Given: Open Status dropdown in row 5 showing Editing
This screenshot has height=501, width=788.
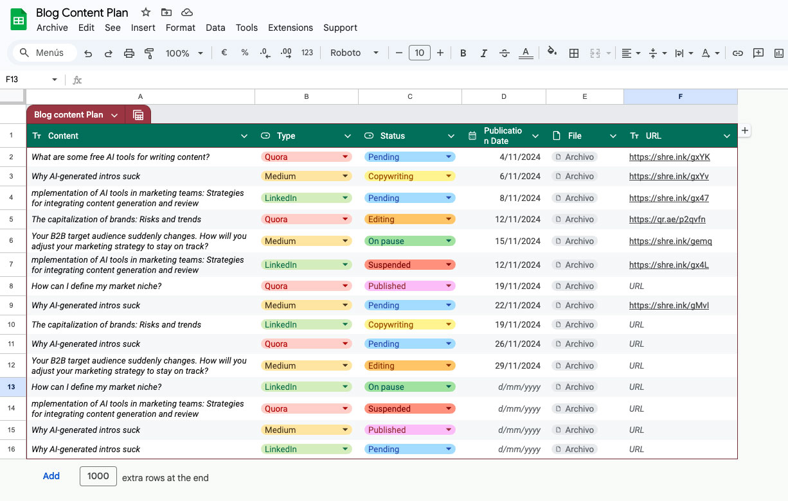Looking at the screenshot, I should click(x=409, y=220).
